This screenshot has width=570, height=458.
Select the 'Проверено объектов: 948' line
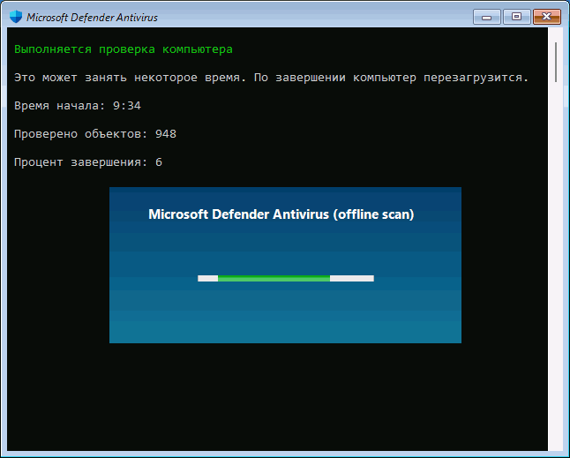pyautogui.click(x=95, y=134)
